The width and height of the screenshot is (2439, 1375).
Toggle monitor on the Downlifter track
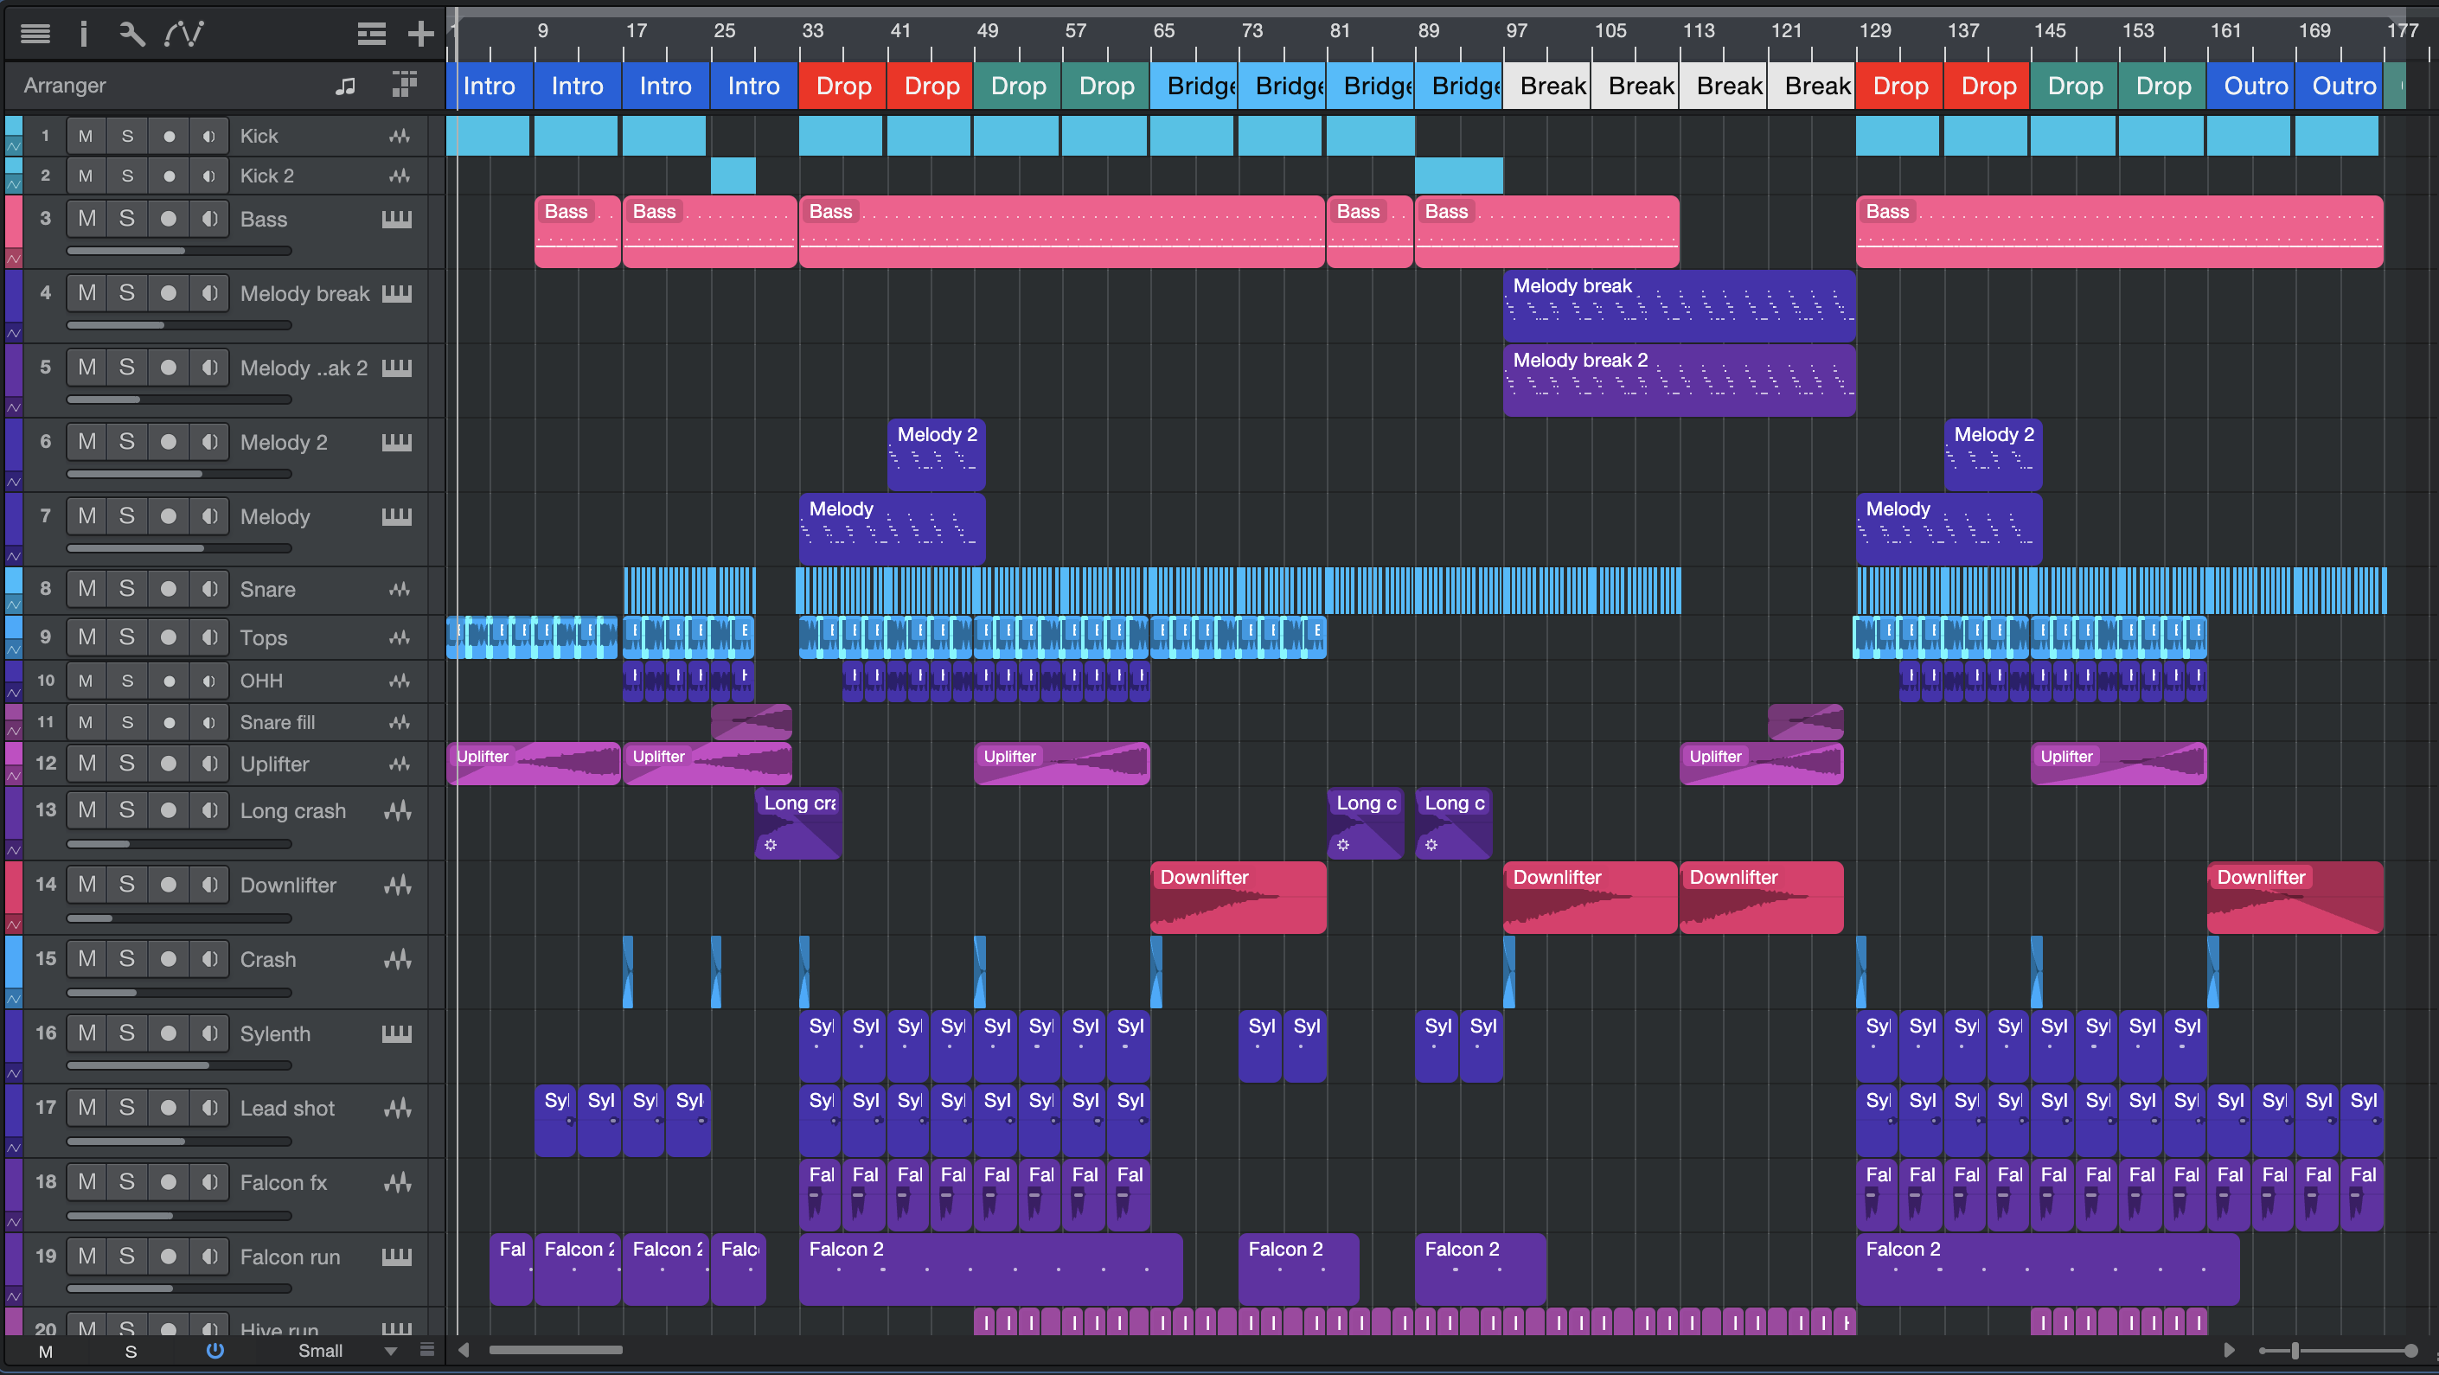[209, 885]
